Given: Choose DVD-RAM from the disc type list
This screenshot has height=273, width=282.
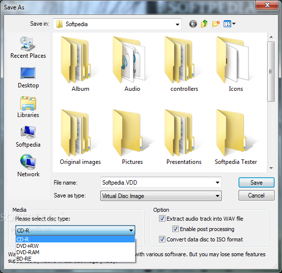Looking at the screenshot, I should (75, 252).
